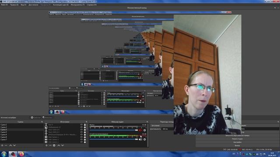Click the Выход button
The image size is (280, 157).
pyautogui.click(x=237, y=146)
